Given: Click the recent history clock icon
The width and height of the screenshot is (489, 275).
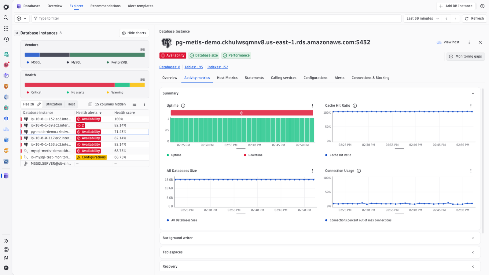Looking at the screenshot, I should click(6, 39).
